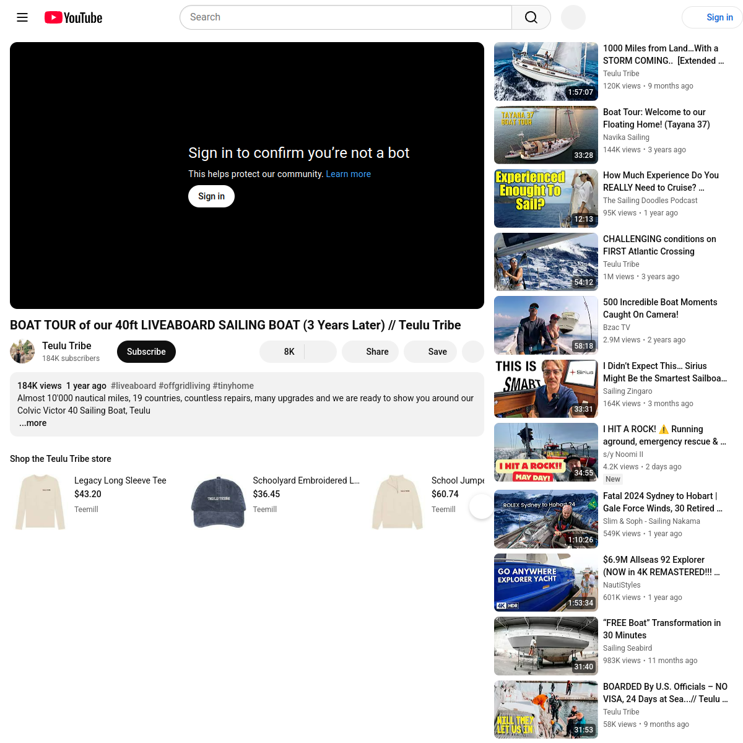Focus the Search input field
Screen dimensions: 743x743
(345, 17)
